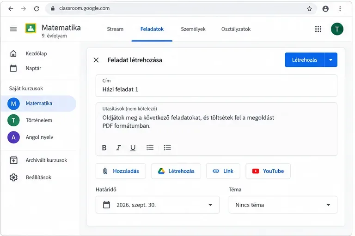Click the Cím title field

216,86
